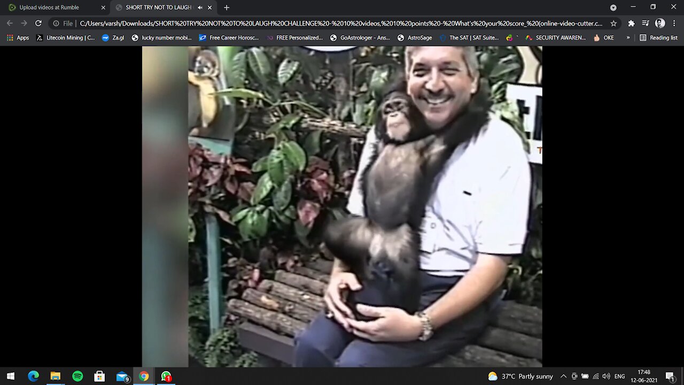
Task: Go forward to next page
Action: 24,23
